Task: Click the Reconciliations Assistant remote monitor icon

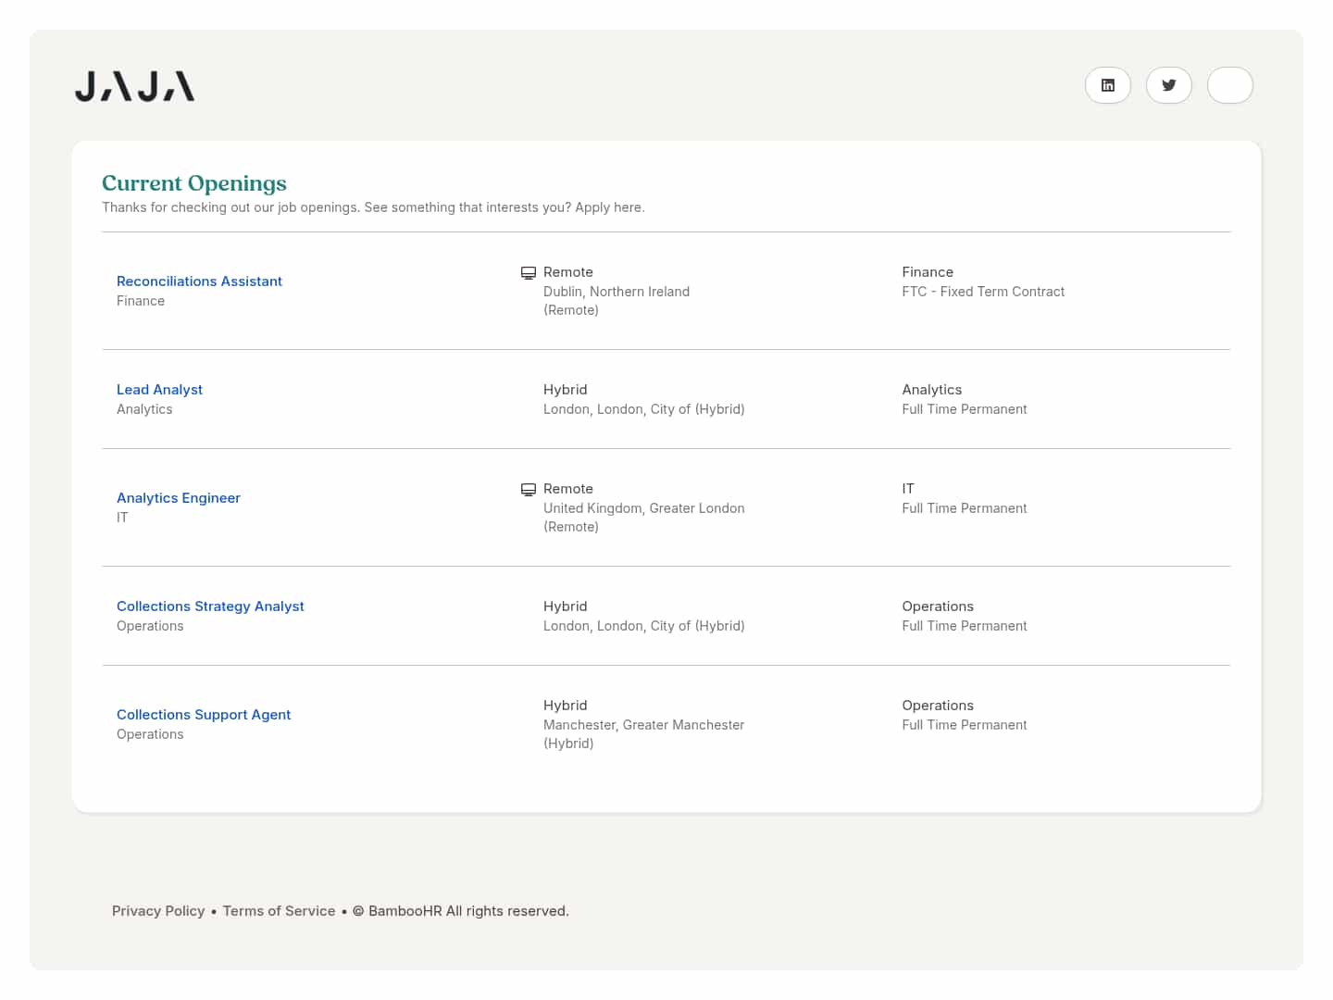Action: click(529, 273)
